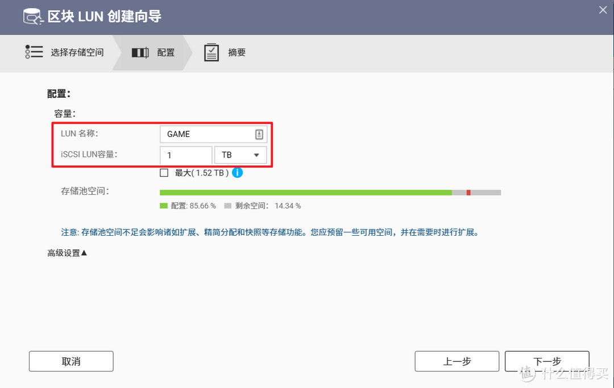
Task: Collapse the 高级设置 section
Action: [67, 253]
